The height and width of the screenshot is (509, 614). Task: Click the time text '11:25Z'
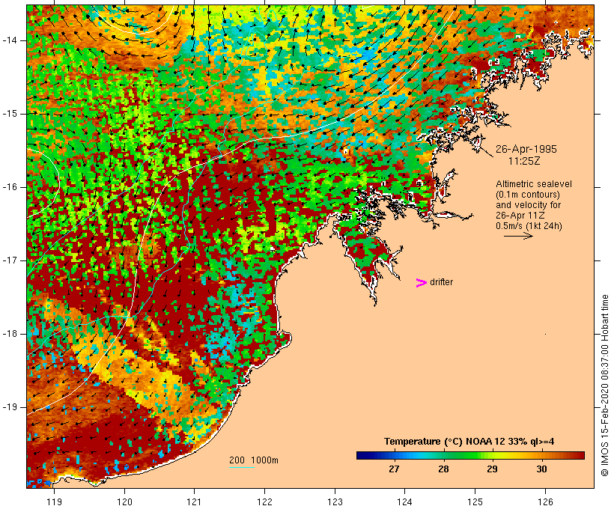tap(524, 161)
